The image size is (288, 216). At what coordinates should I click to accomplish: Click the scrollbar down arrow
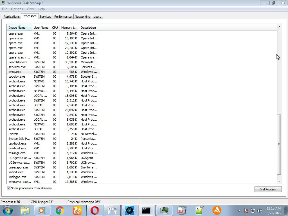pos(279,181)
